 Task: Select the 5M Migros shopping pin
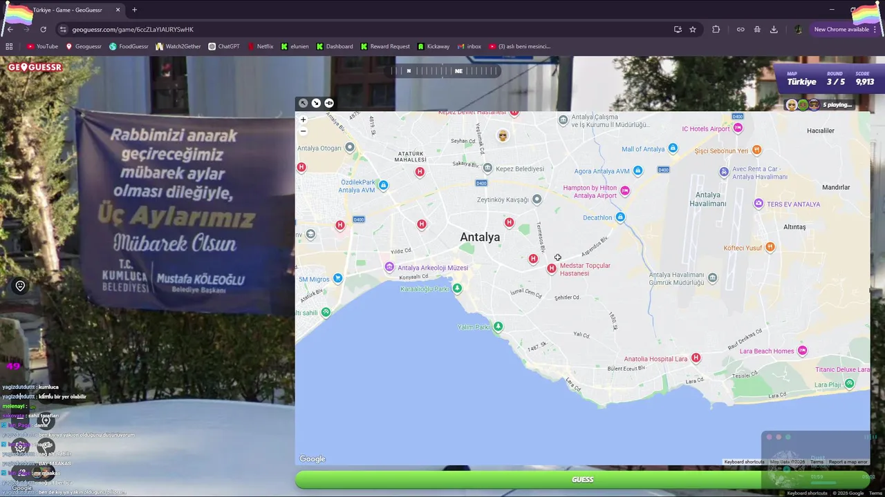tap(337, 278)
